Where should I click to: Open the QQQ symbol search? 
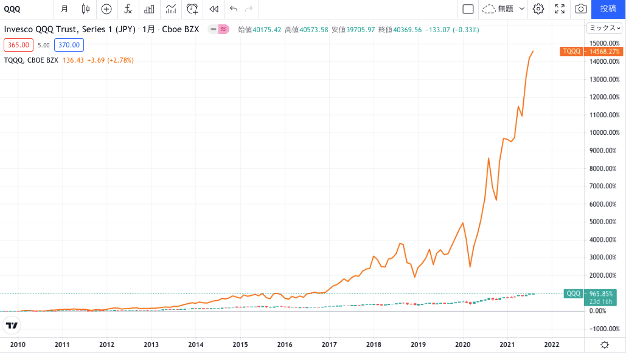12,9
